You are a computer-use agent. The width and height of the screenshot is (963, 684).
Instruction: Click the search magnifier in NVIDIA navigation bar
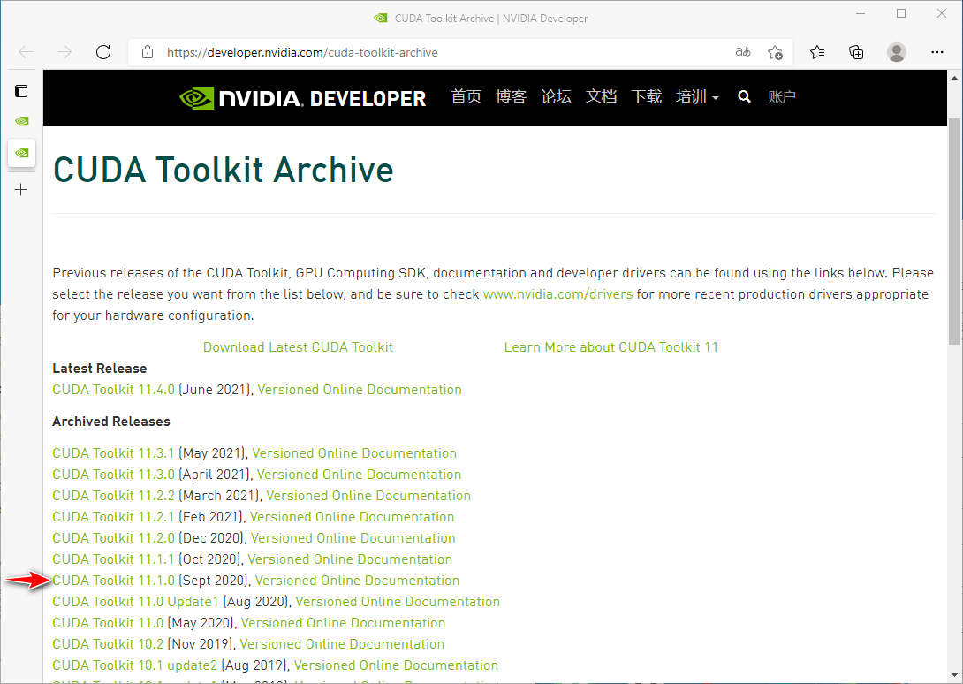[x=745, y=97]
